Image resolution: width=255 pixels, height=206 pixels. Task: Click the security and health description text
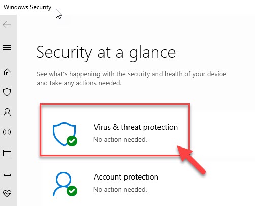[131, 79]
